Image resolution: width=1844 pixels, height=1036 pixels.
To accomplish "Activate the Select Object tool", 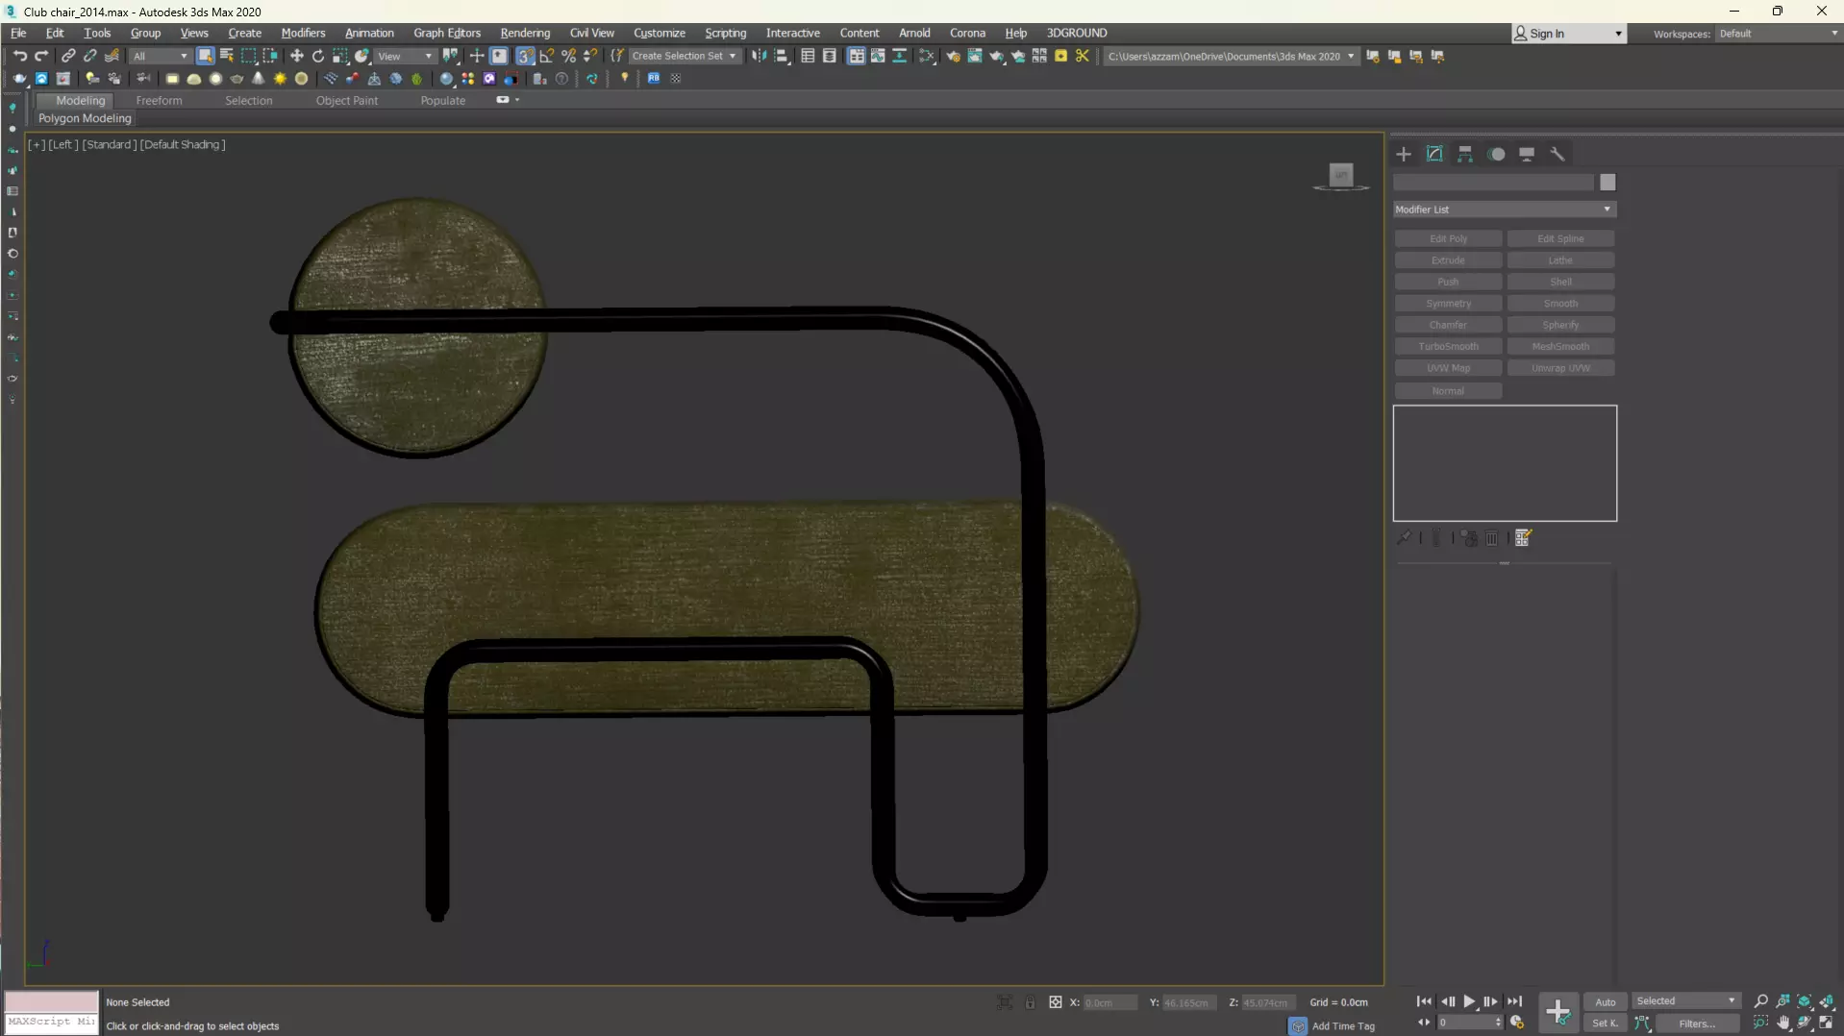I will coord(205,56).
